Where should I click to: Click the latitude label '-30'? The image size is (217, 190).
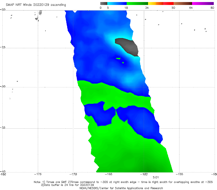tap(3, 86)
